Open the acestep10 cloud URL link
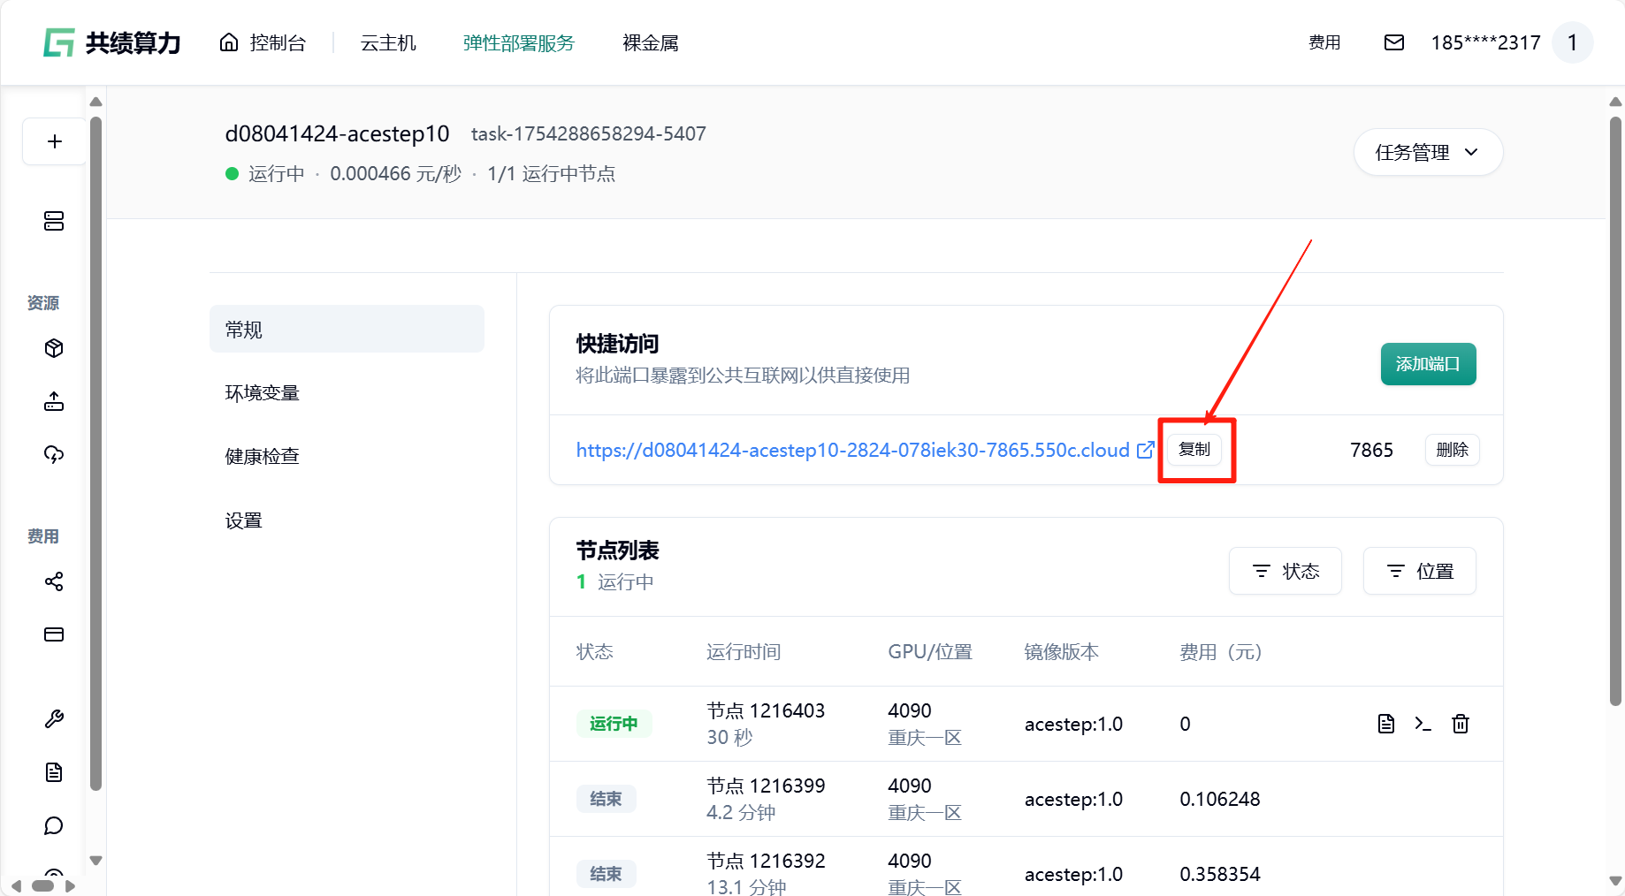Screen dimensions: 1625x896 (852, 450)
